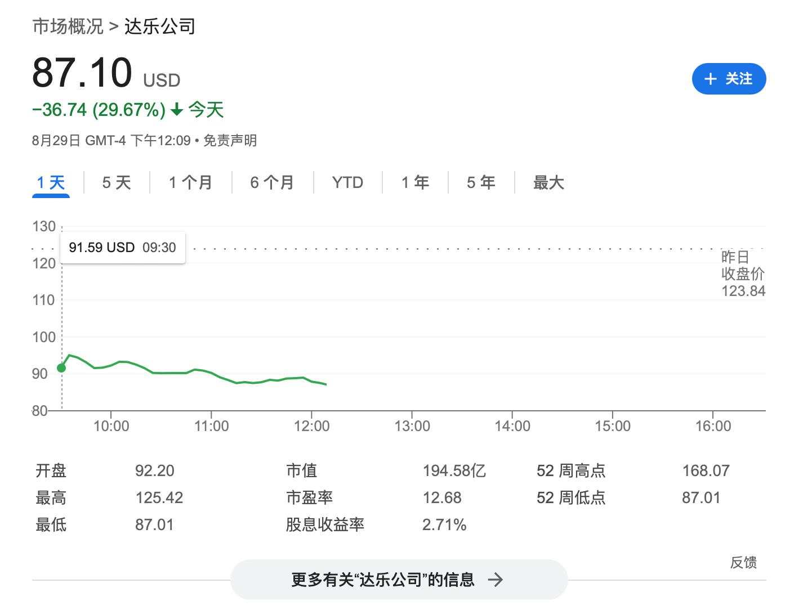This screenshot has height=610, width=803.
Task: Click the 12:00 time axis label
Action: [x=312, y=426]
